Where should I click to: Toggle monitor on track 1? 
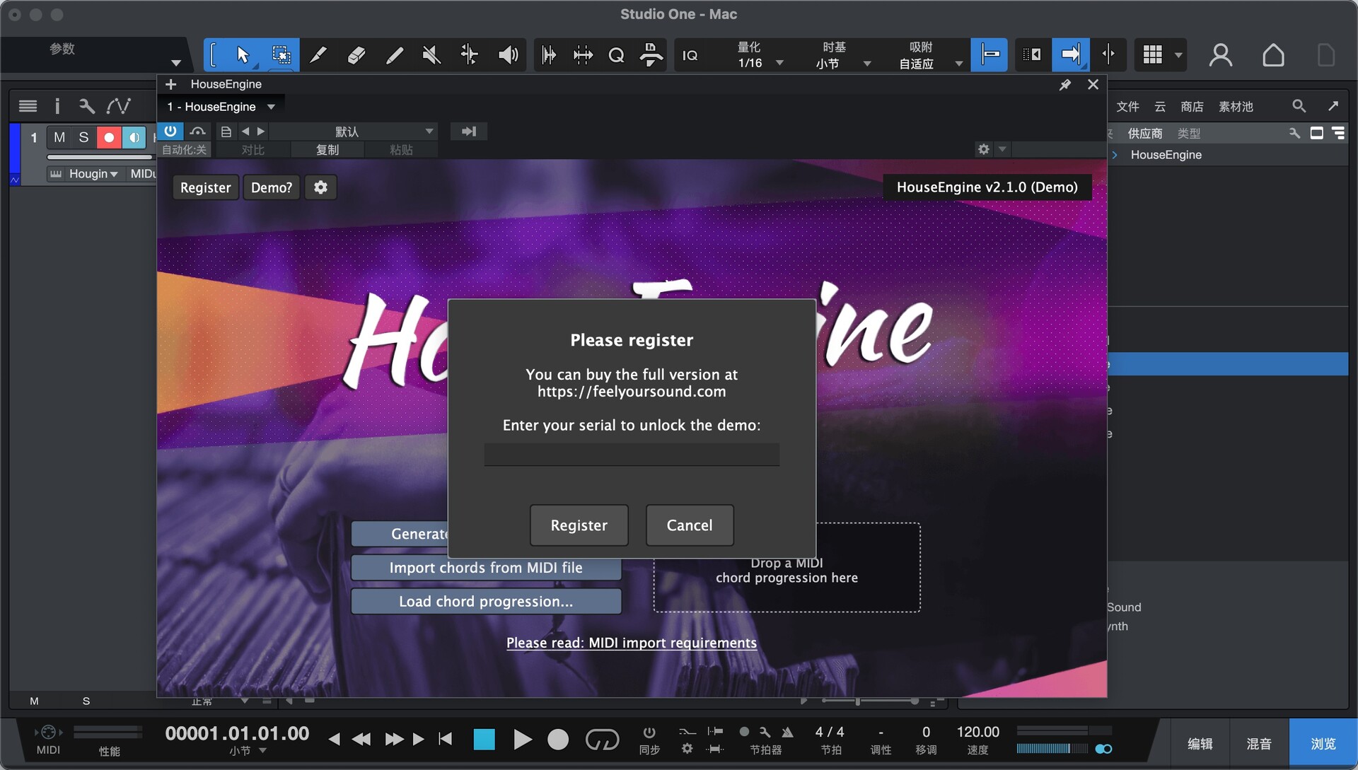pos(133,137)
